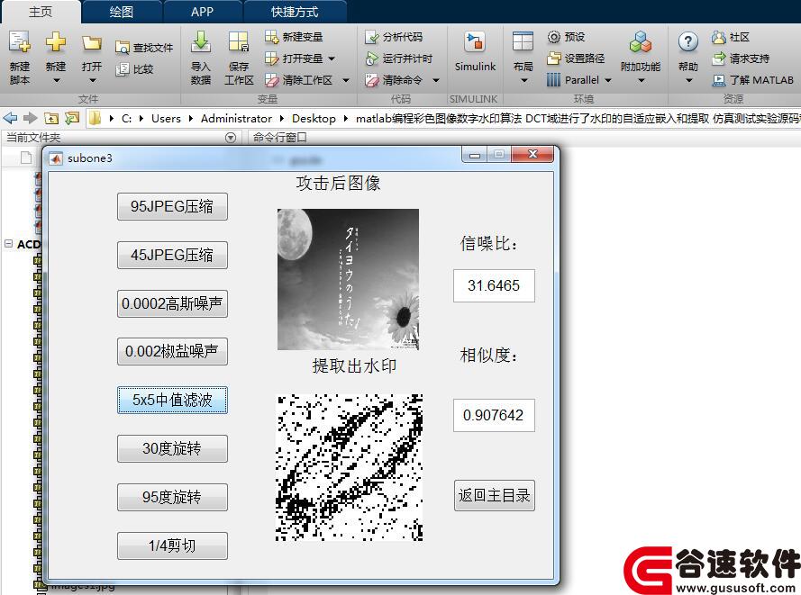Switch to the 快捷方式 tab
Screen dimensions: 801x595
[x=295, y=12]
